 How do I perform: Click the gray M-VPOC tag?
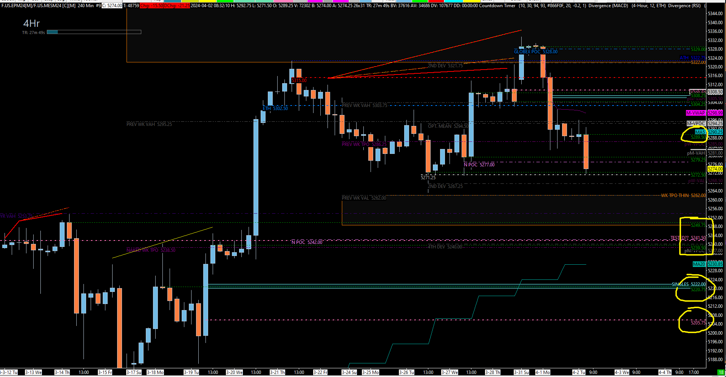(x=696, y=124)
